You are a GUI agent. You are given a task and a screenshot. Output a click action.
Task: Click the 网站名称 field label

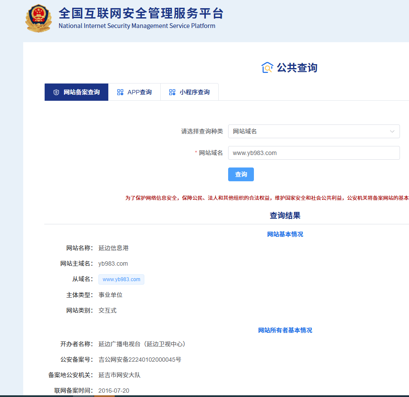point(79,248)
